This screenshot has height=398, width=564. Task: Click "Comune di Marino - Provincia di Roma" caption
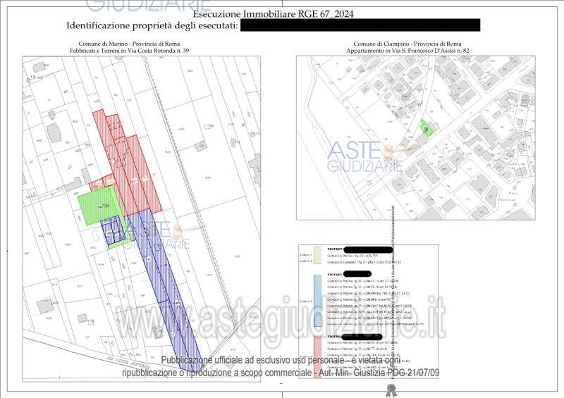(x=129, y=44)
